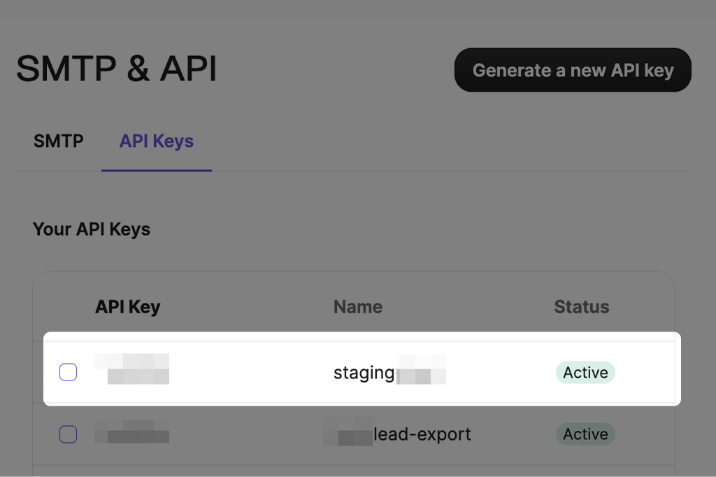
Task: Click the API Key column header
Action: [x=127, y=306]
